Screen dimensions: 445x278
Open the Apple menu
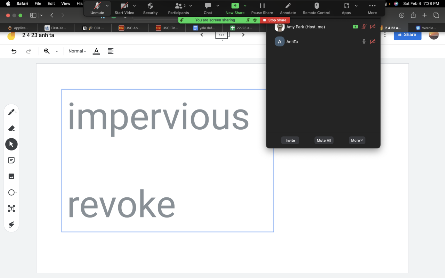tap(8, 3)
